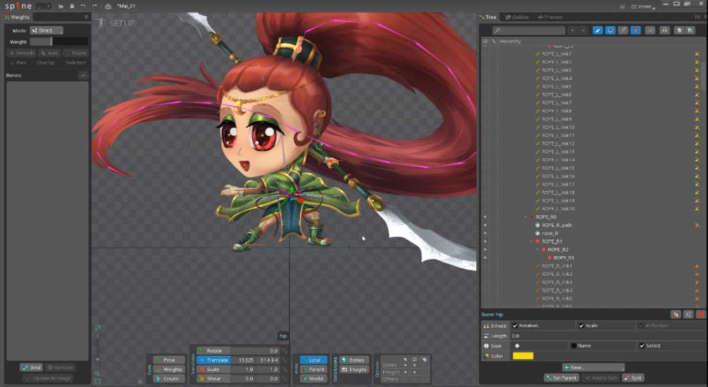
Task: Switch to the Tree tab
Action: pos(488,17)
